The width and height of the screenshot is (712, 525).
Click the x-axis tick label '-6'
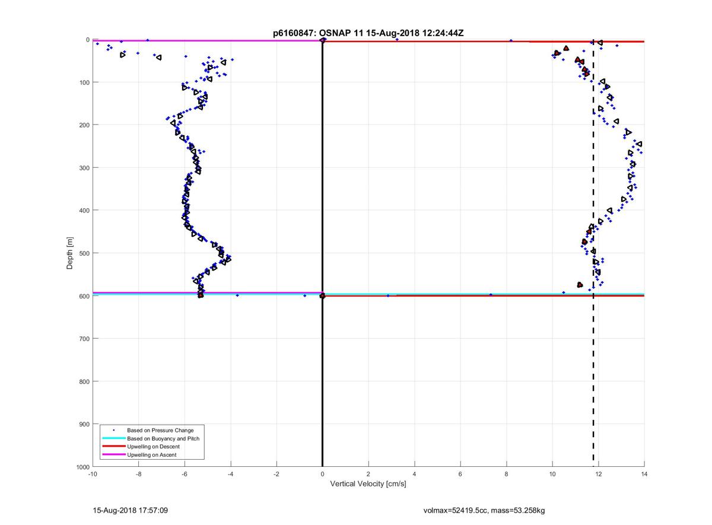(185, 474)
